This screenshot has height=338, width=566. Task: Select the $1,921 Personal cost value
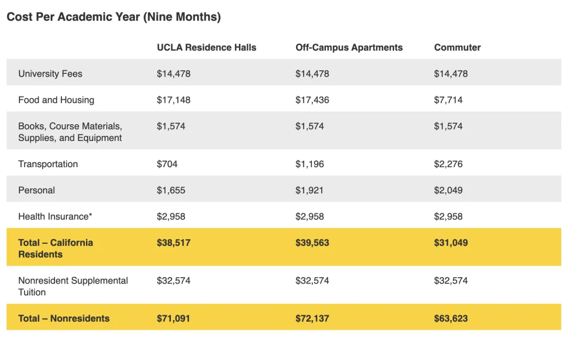tap(309, 190)
